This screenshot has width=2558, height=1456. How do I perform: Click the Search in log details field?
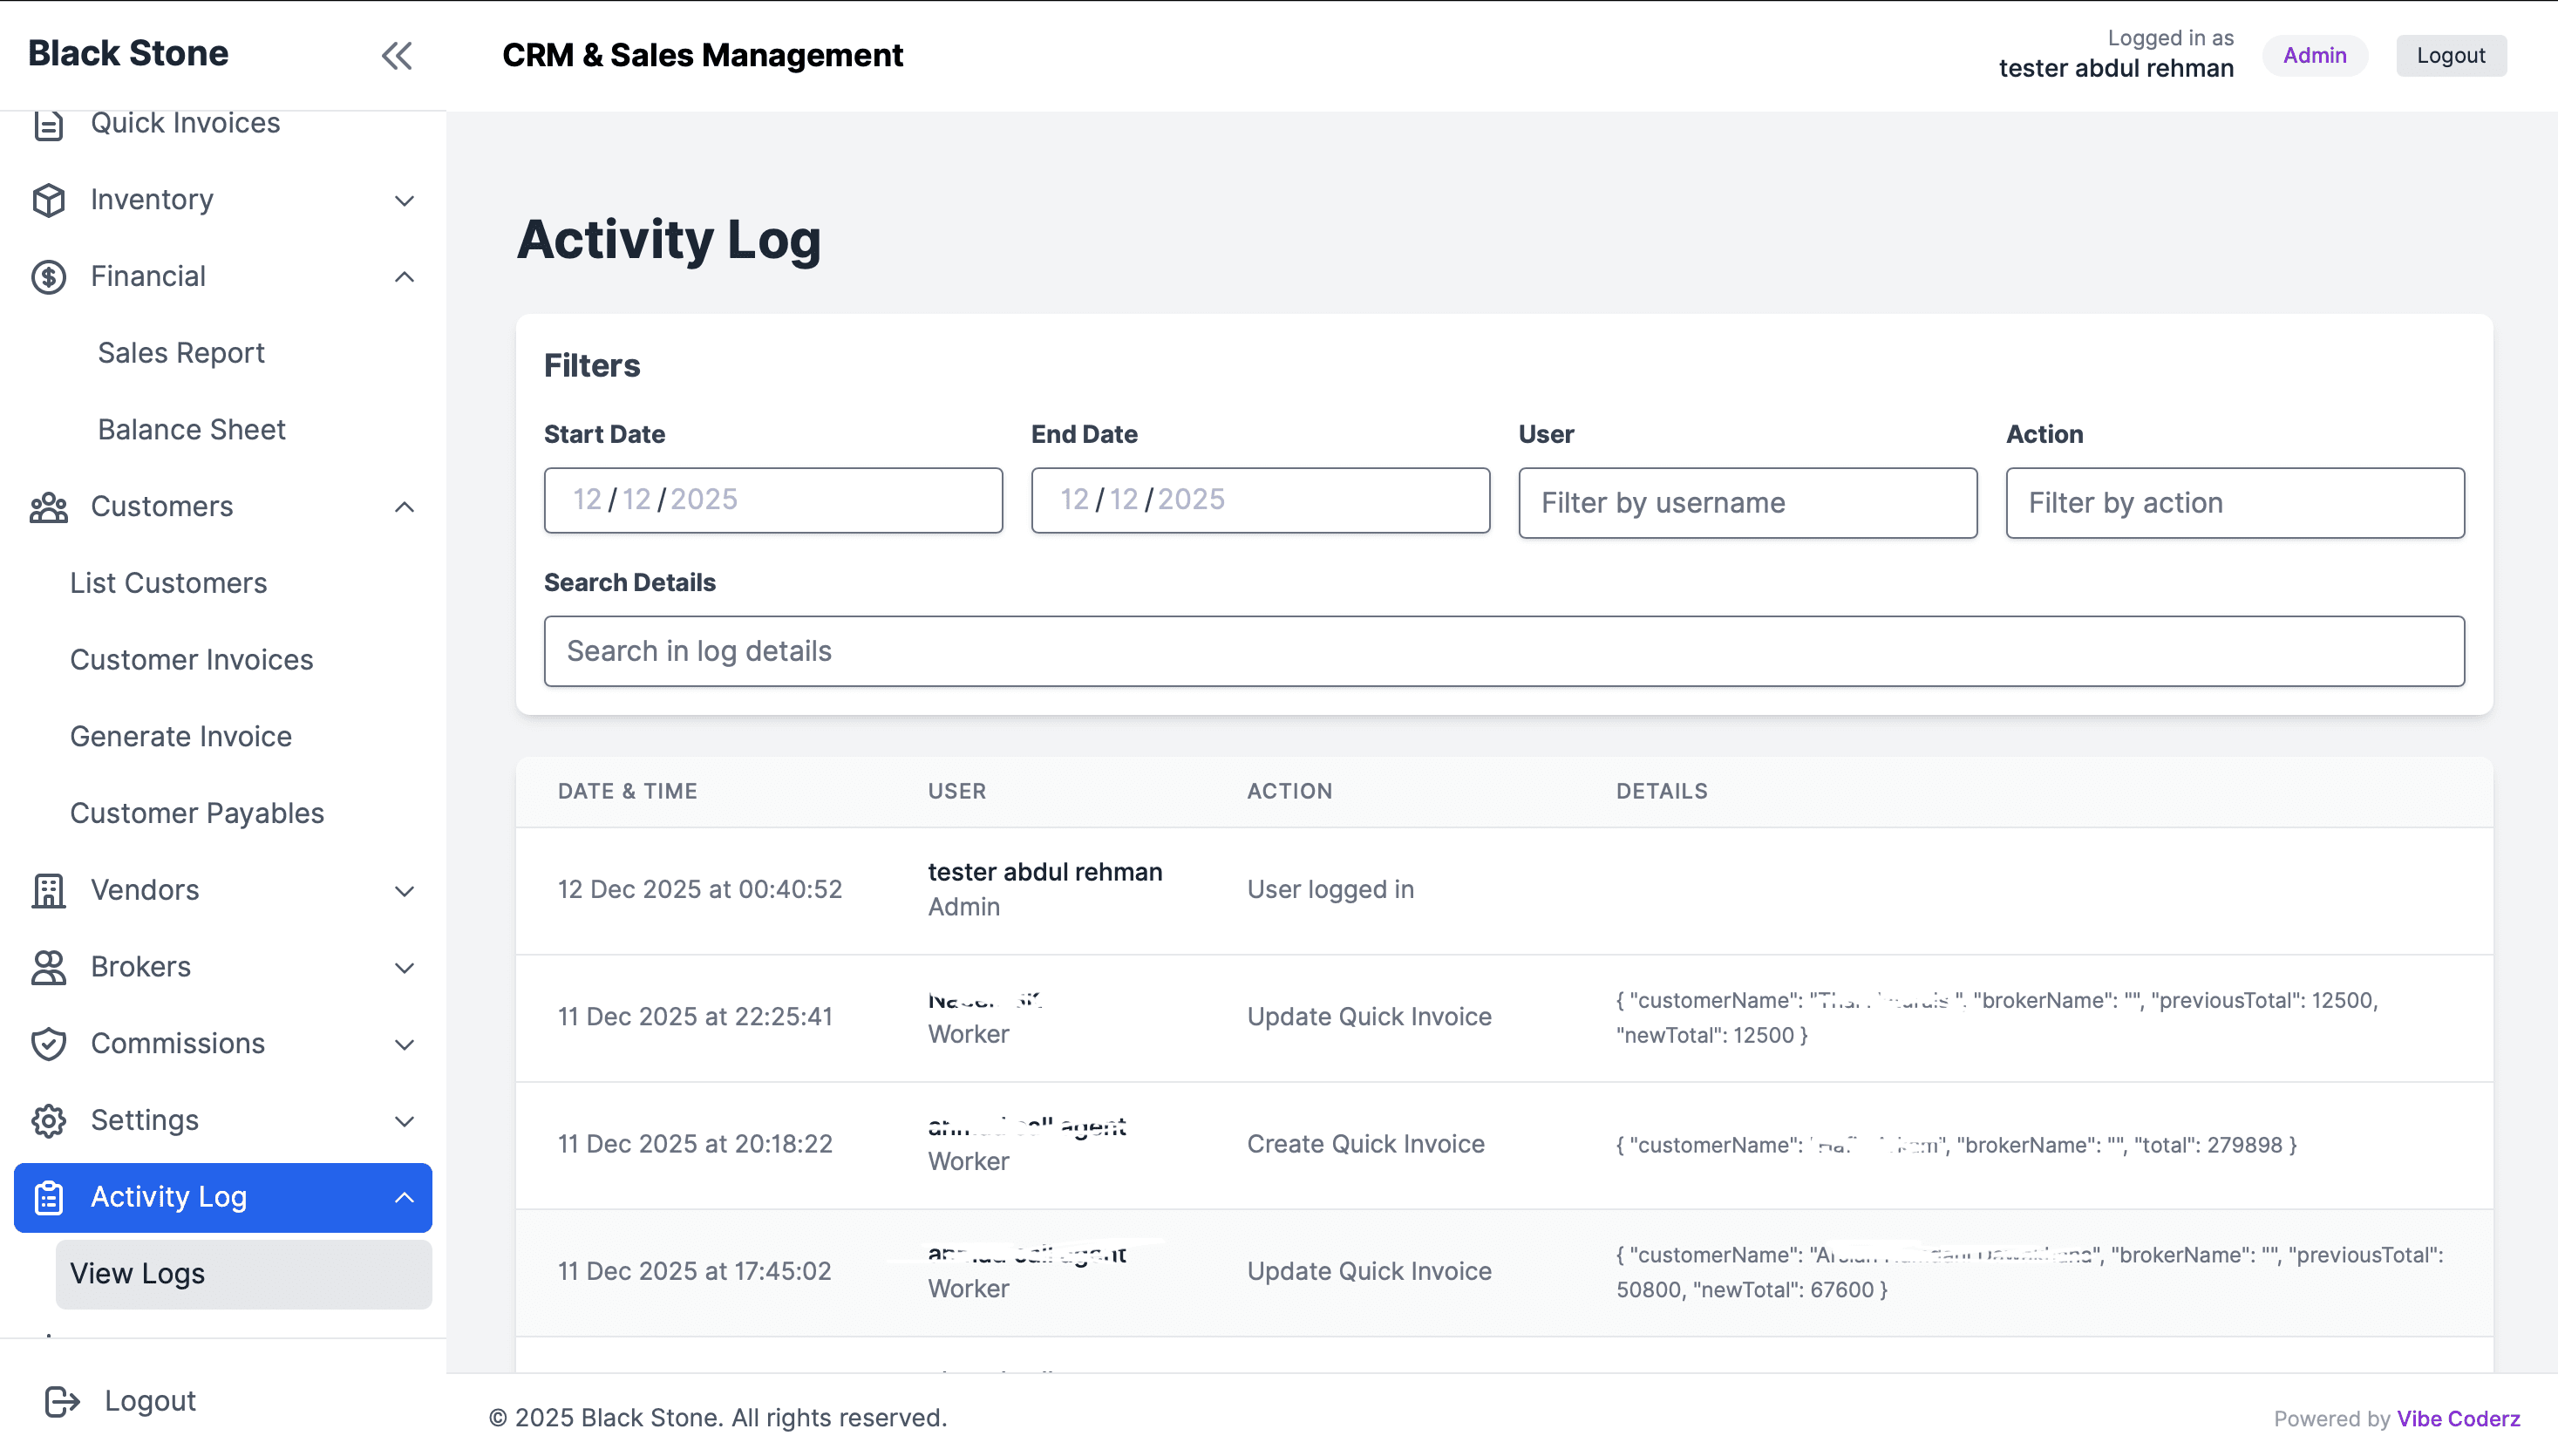(x=1504, y=651)
